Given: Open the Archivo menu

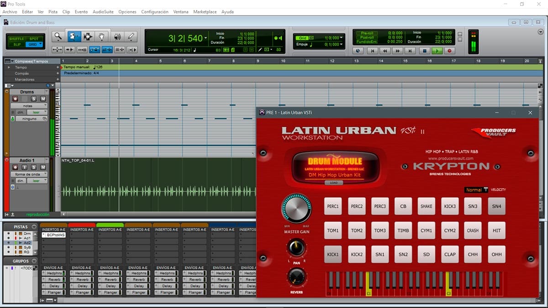Looking at the screenshot, I should [10, 12].
